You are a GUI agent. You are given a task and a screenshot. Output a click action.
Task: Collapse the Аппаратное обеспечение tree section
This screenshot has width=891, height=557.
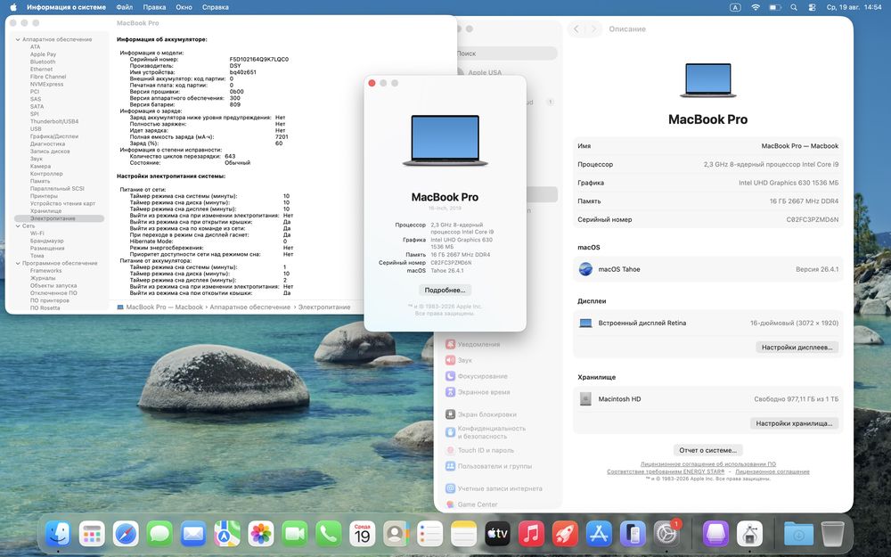18,39
